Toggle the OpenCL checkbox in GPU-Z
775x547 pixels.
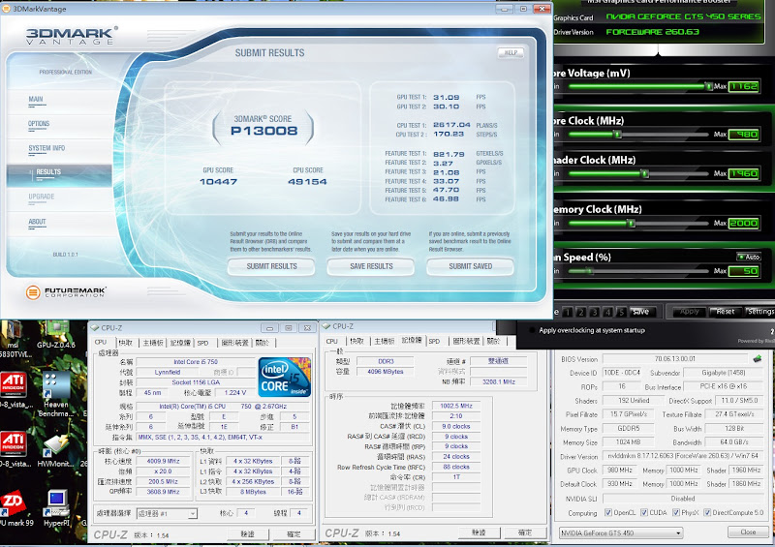click(608, 512)
